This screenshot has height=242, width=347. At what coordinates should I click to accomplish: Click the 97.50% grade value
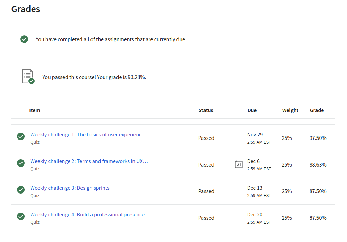point(318,138)
